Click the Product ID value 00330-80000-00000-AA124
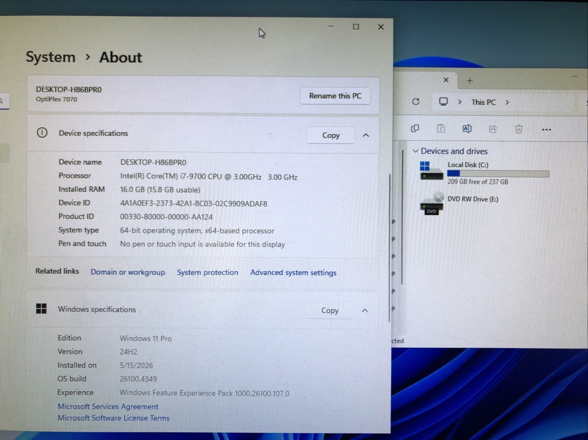The width and height of the screenshot is (588, 440). click(x=166, y=217)
